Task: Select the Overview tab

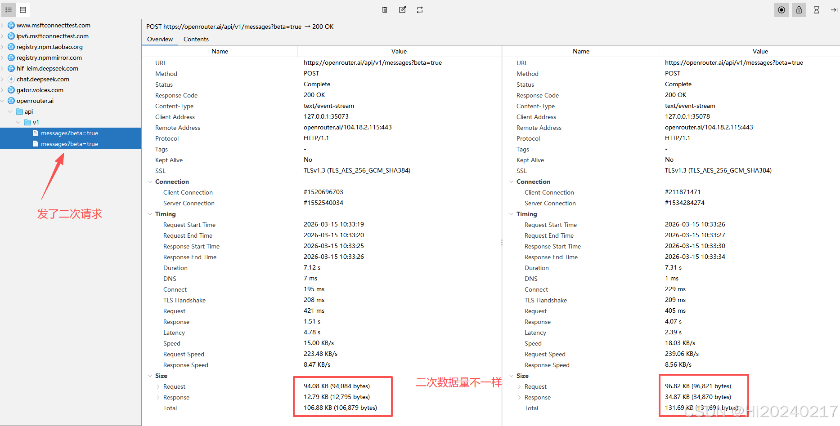Action: pos(160,39)
